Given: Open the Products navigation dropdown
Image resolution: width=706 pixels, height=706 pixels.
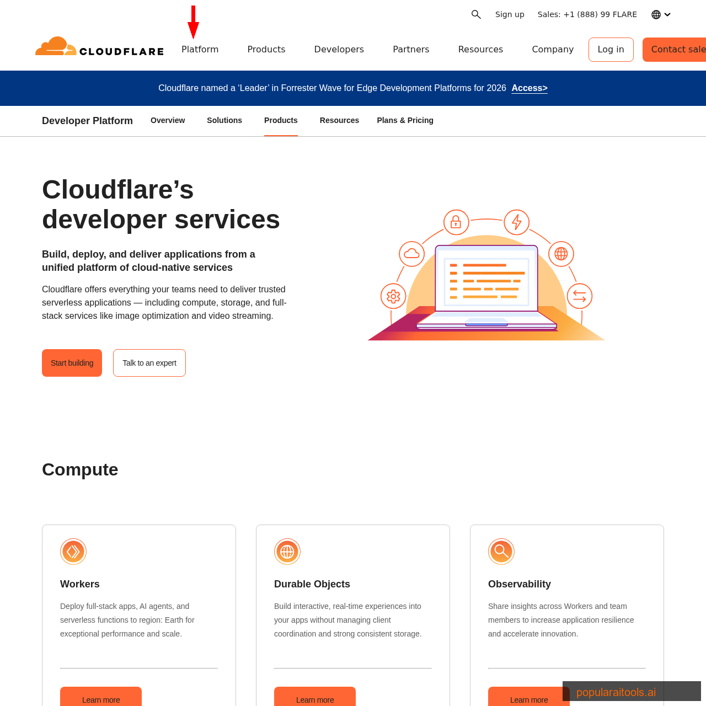Looking at the screenshot, I should 266,49.
